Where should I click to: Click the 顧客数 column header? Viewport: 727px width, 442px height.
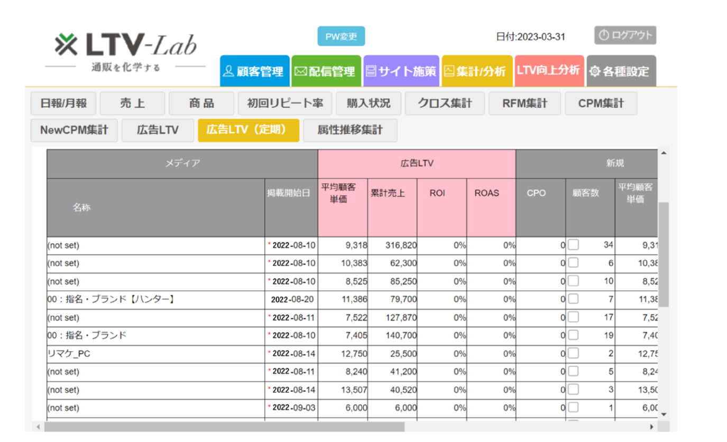point(591,208)
